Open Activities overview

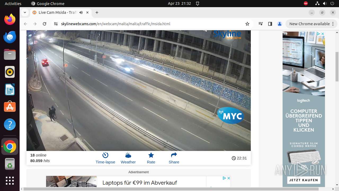pos(13,3)
